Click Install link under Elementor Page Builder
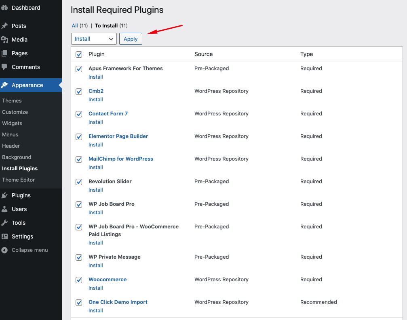This screenshot has width=407, height=320. pyautogui.click(x=96, y=145)
